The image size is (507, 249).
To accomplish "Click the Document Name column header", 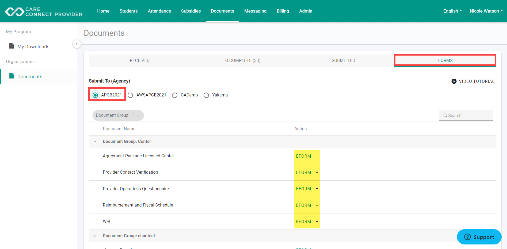I will [x=119, y=129].
